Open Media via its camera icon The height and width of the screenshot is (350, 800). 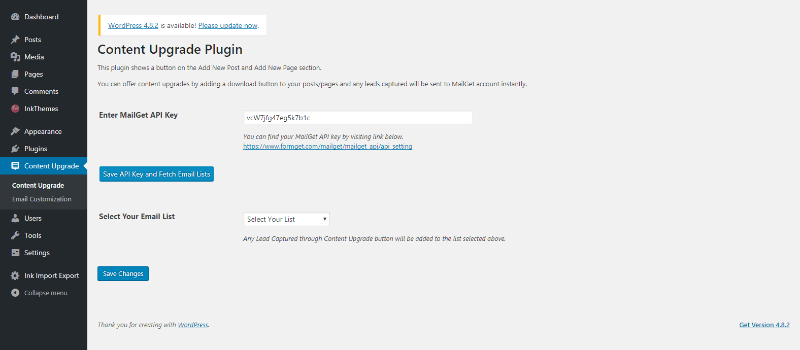[x=15, y=57]
